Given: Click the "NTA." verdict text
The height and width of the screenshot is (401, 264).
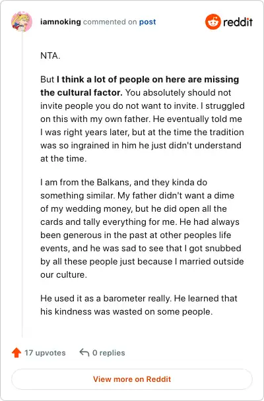Looking at the screenshot, I should 50,56.
